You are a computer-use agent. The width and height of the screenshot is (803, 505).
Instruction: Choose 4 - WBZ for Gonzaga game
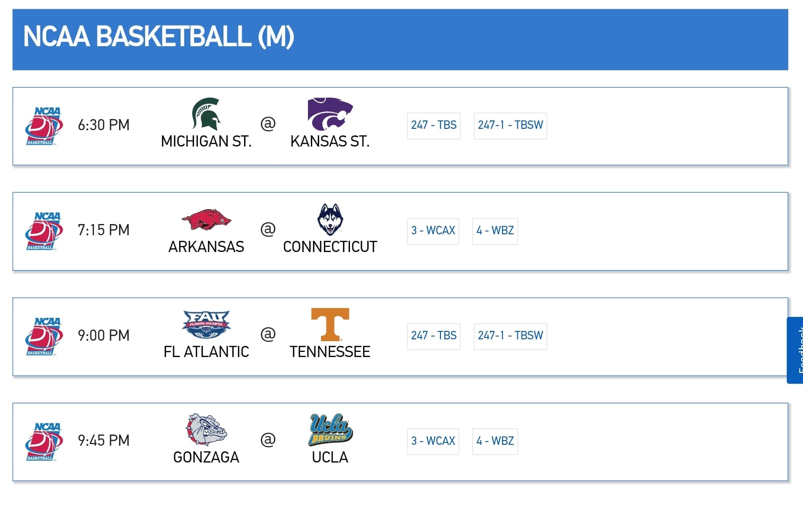pyautogui.click(x=495, y=442)
